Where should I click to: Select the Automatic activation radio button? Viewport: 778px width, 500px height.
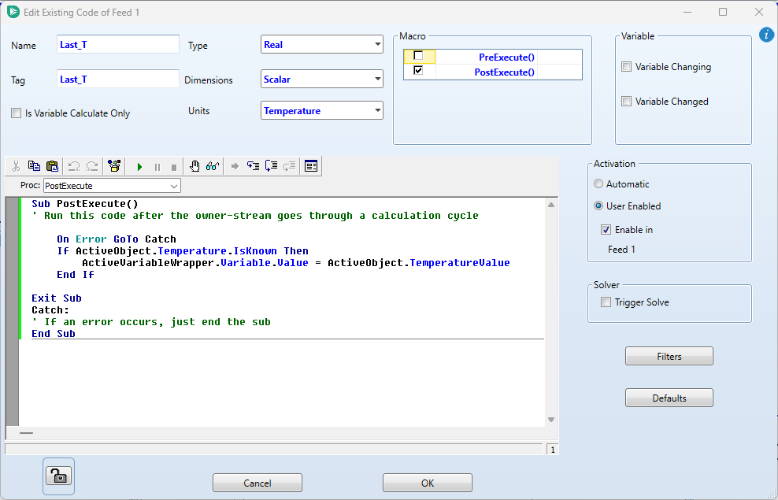[x=598, y=183]
